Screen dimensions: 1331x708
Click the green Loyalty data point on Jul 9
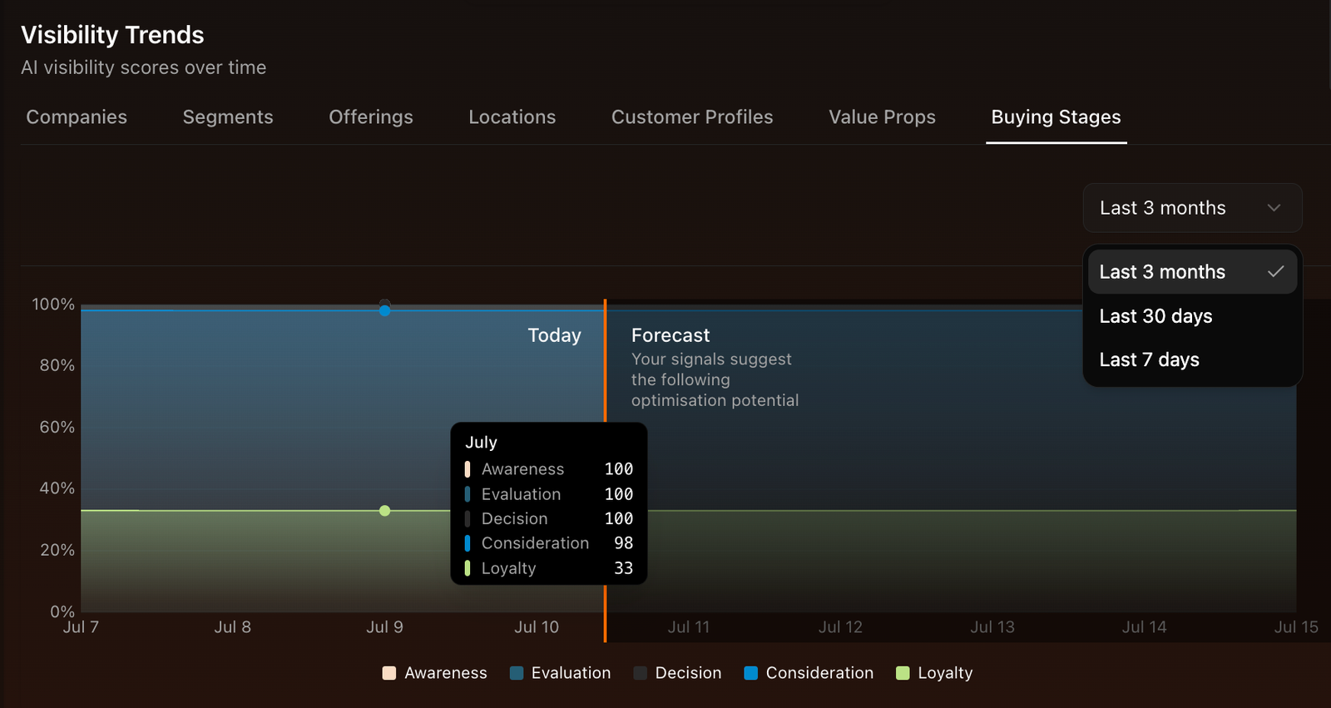(x=384, y=511)
